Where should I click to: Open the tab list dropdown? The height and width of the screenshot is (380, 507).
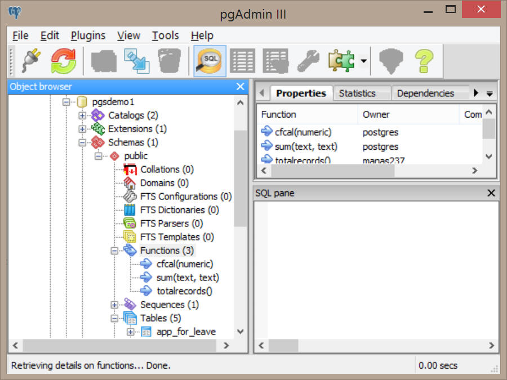[490, 93]
